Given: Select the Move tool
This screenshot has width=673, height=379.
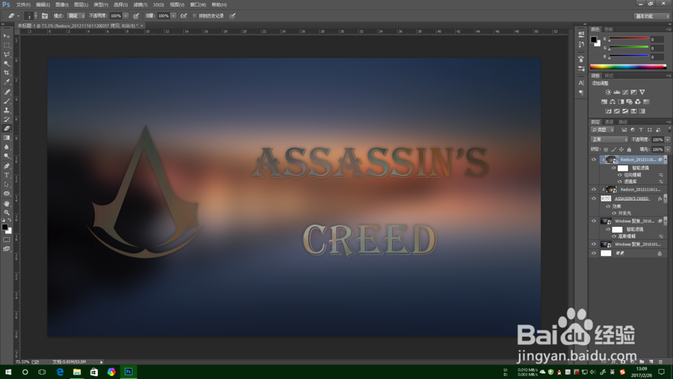Looking at the screenshot, I should click(x=7, y=36).
